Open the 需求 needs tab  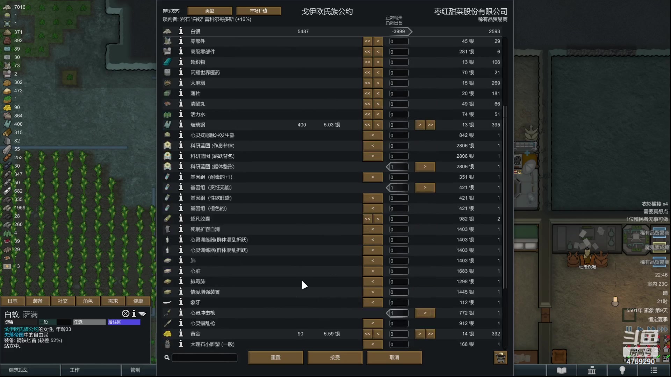pyautogui.click(x=113, y=301)
